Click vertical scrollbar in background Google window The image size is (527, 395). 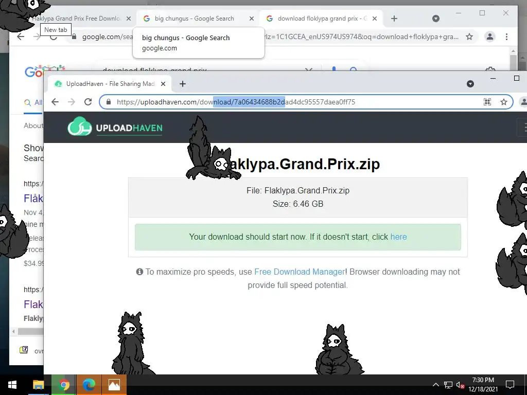coord(513,62)
